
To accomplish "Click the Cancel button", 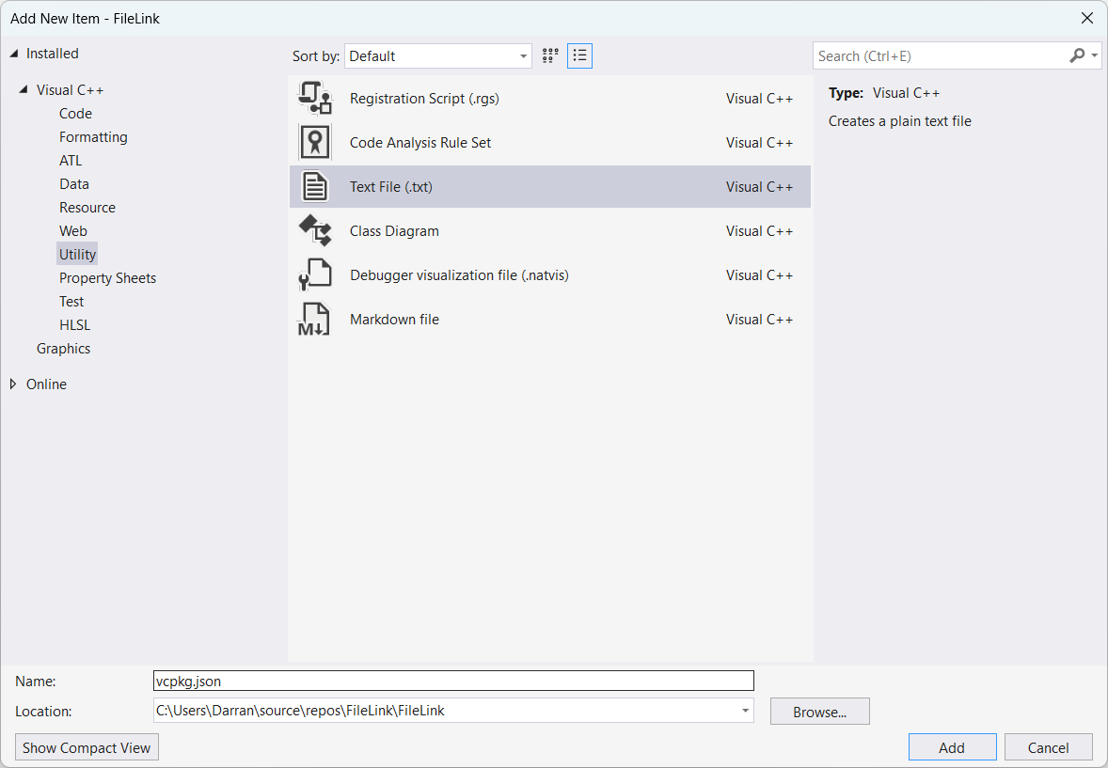I will point(1048,747).
